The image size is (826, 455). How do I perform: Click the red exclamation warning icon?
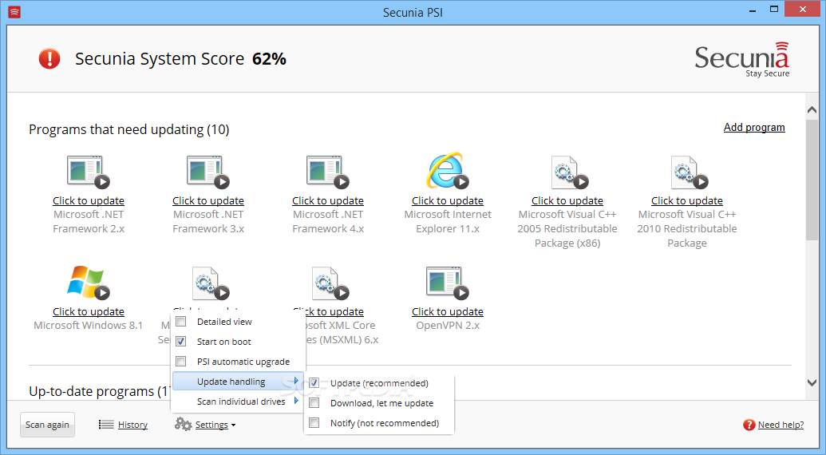click(49, 58)
